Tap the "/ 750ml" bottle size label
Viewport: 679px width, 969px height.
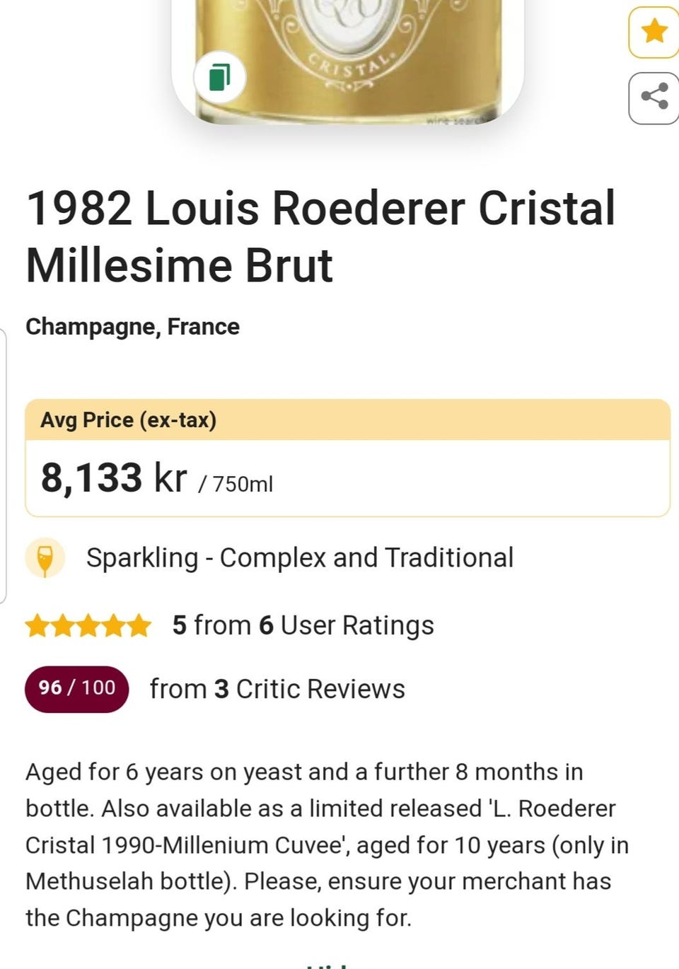click(x=236, y=484)
